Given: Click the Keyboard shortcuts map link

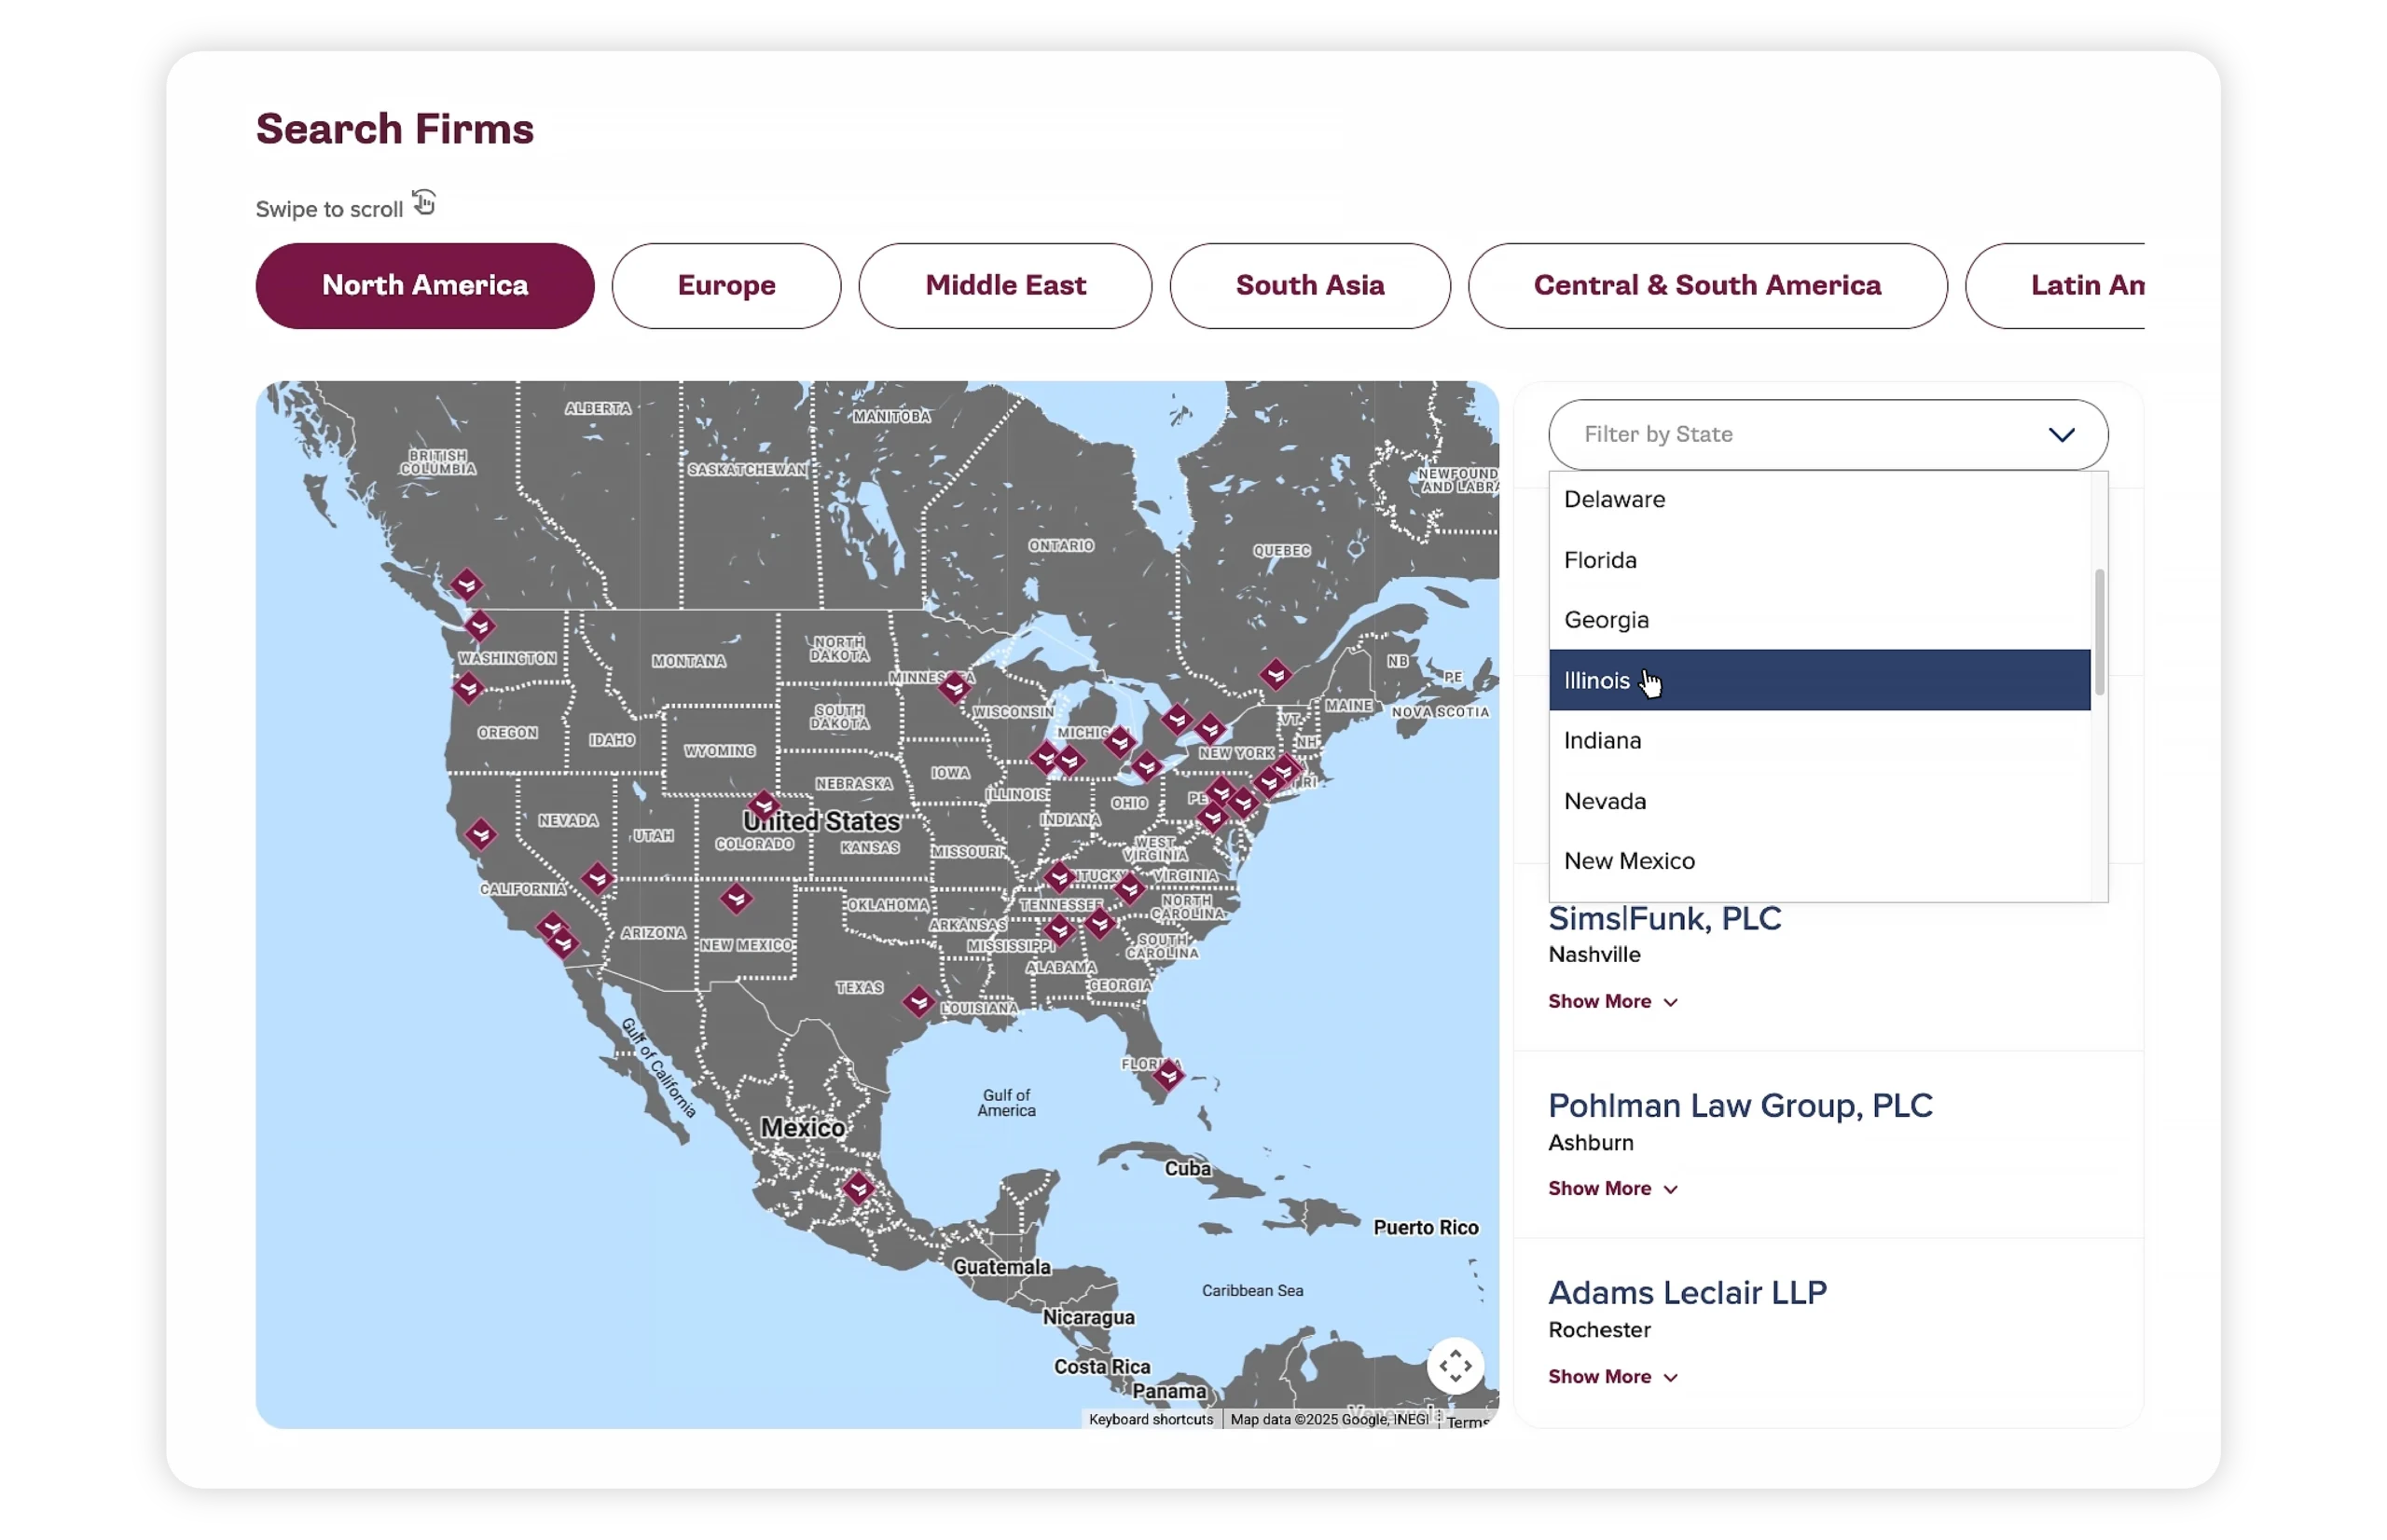Looking at the screenshot, I should [1150, 1419].
